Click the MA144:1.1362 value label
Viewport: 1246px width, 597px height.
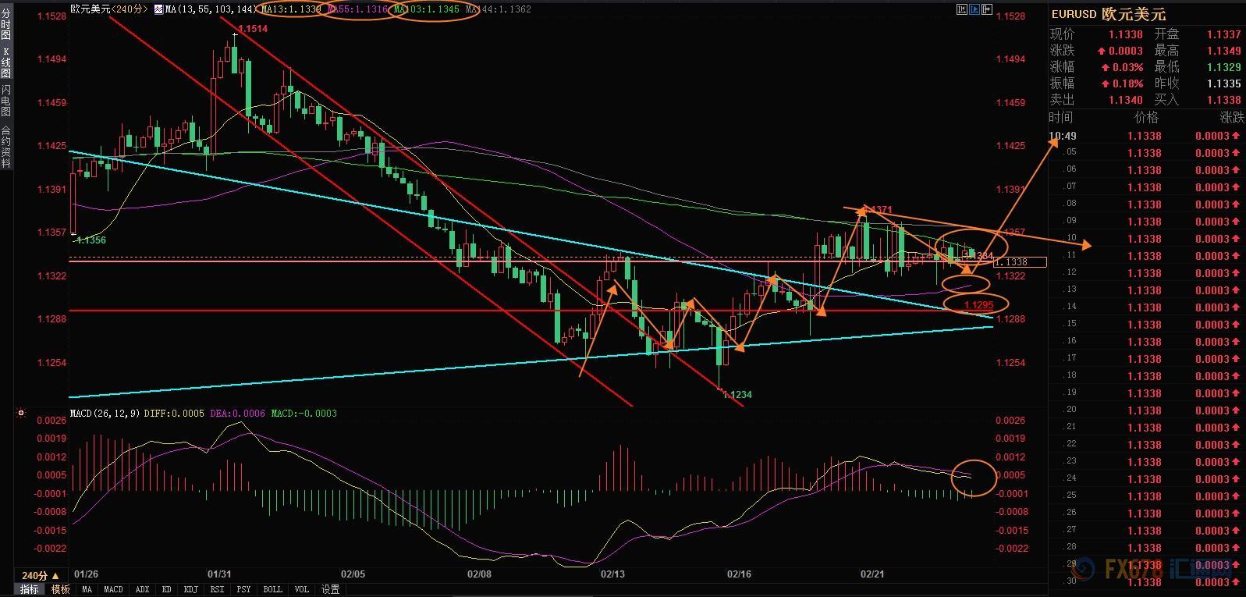coord(498,9)
